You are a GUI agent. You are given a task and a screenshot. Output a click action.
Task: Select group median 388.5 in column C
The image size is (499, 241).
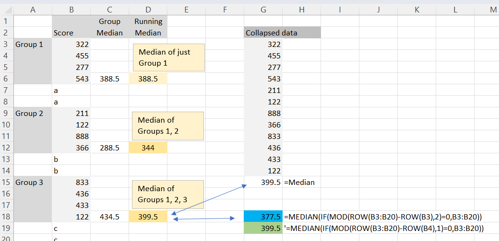109,79
